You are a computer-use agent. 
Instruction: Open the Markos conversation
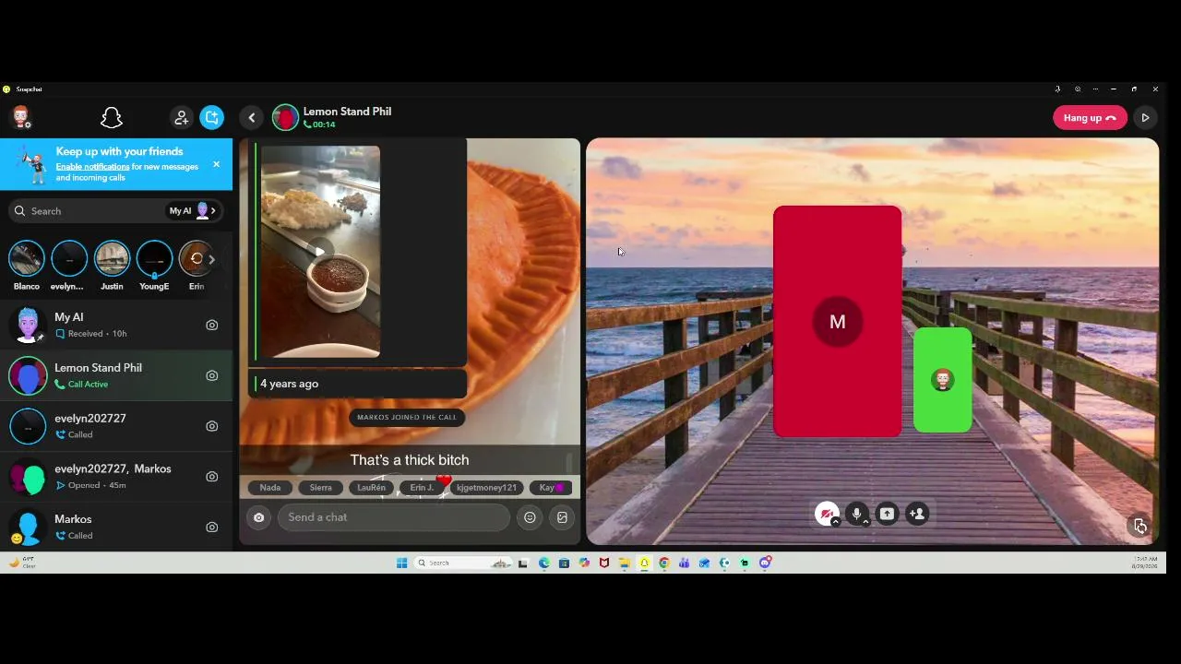(x=116, y=527)
